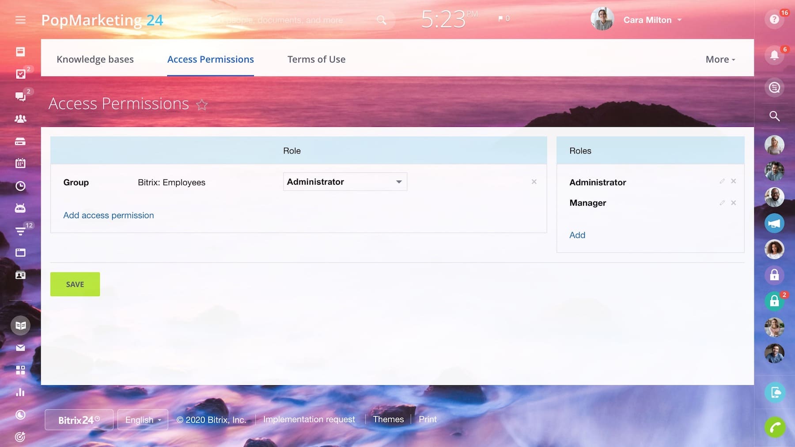The width and height of the screenshot is (795, 447).
Task: Open the Terms of Use tab
Action: tap(316, 59)
